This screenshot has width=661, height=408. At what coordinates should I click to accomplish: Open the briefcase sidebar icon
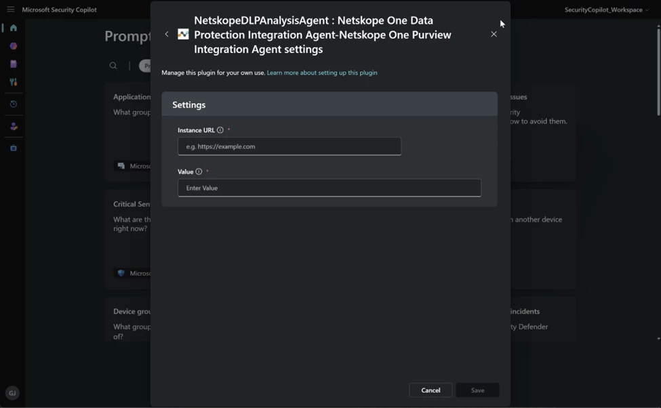(14, 148)
